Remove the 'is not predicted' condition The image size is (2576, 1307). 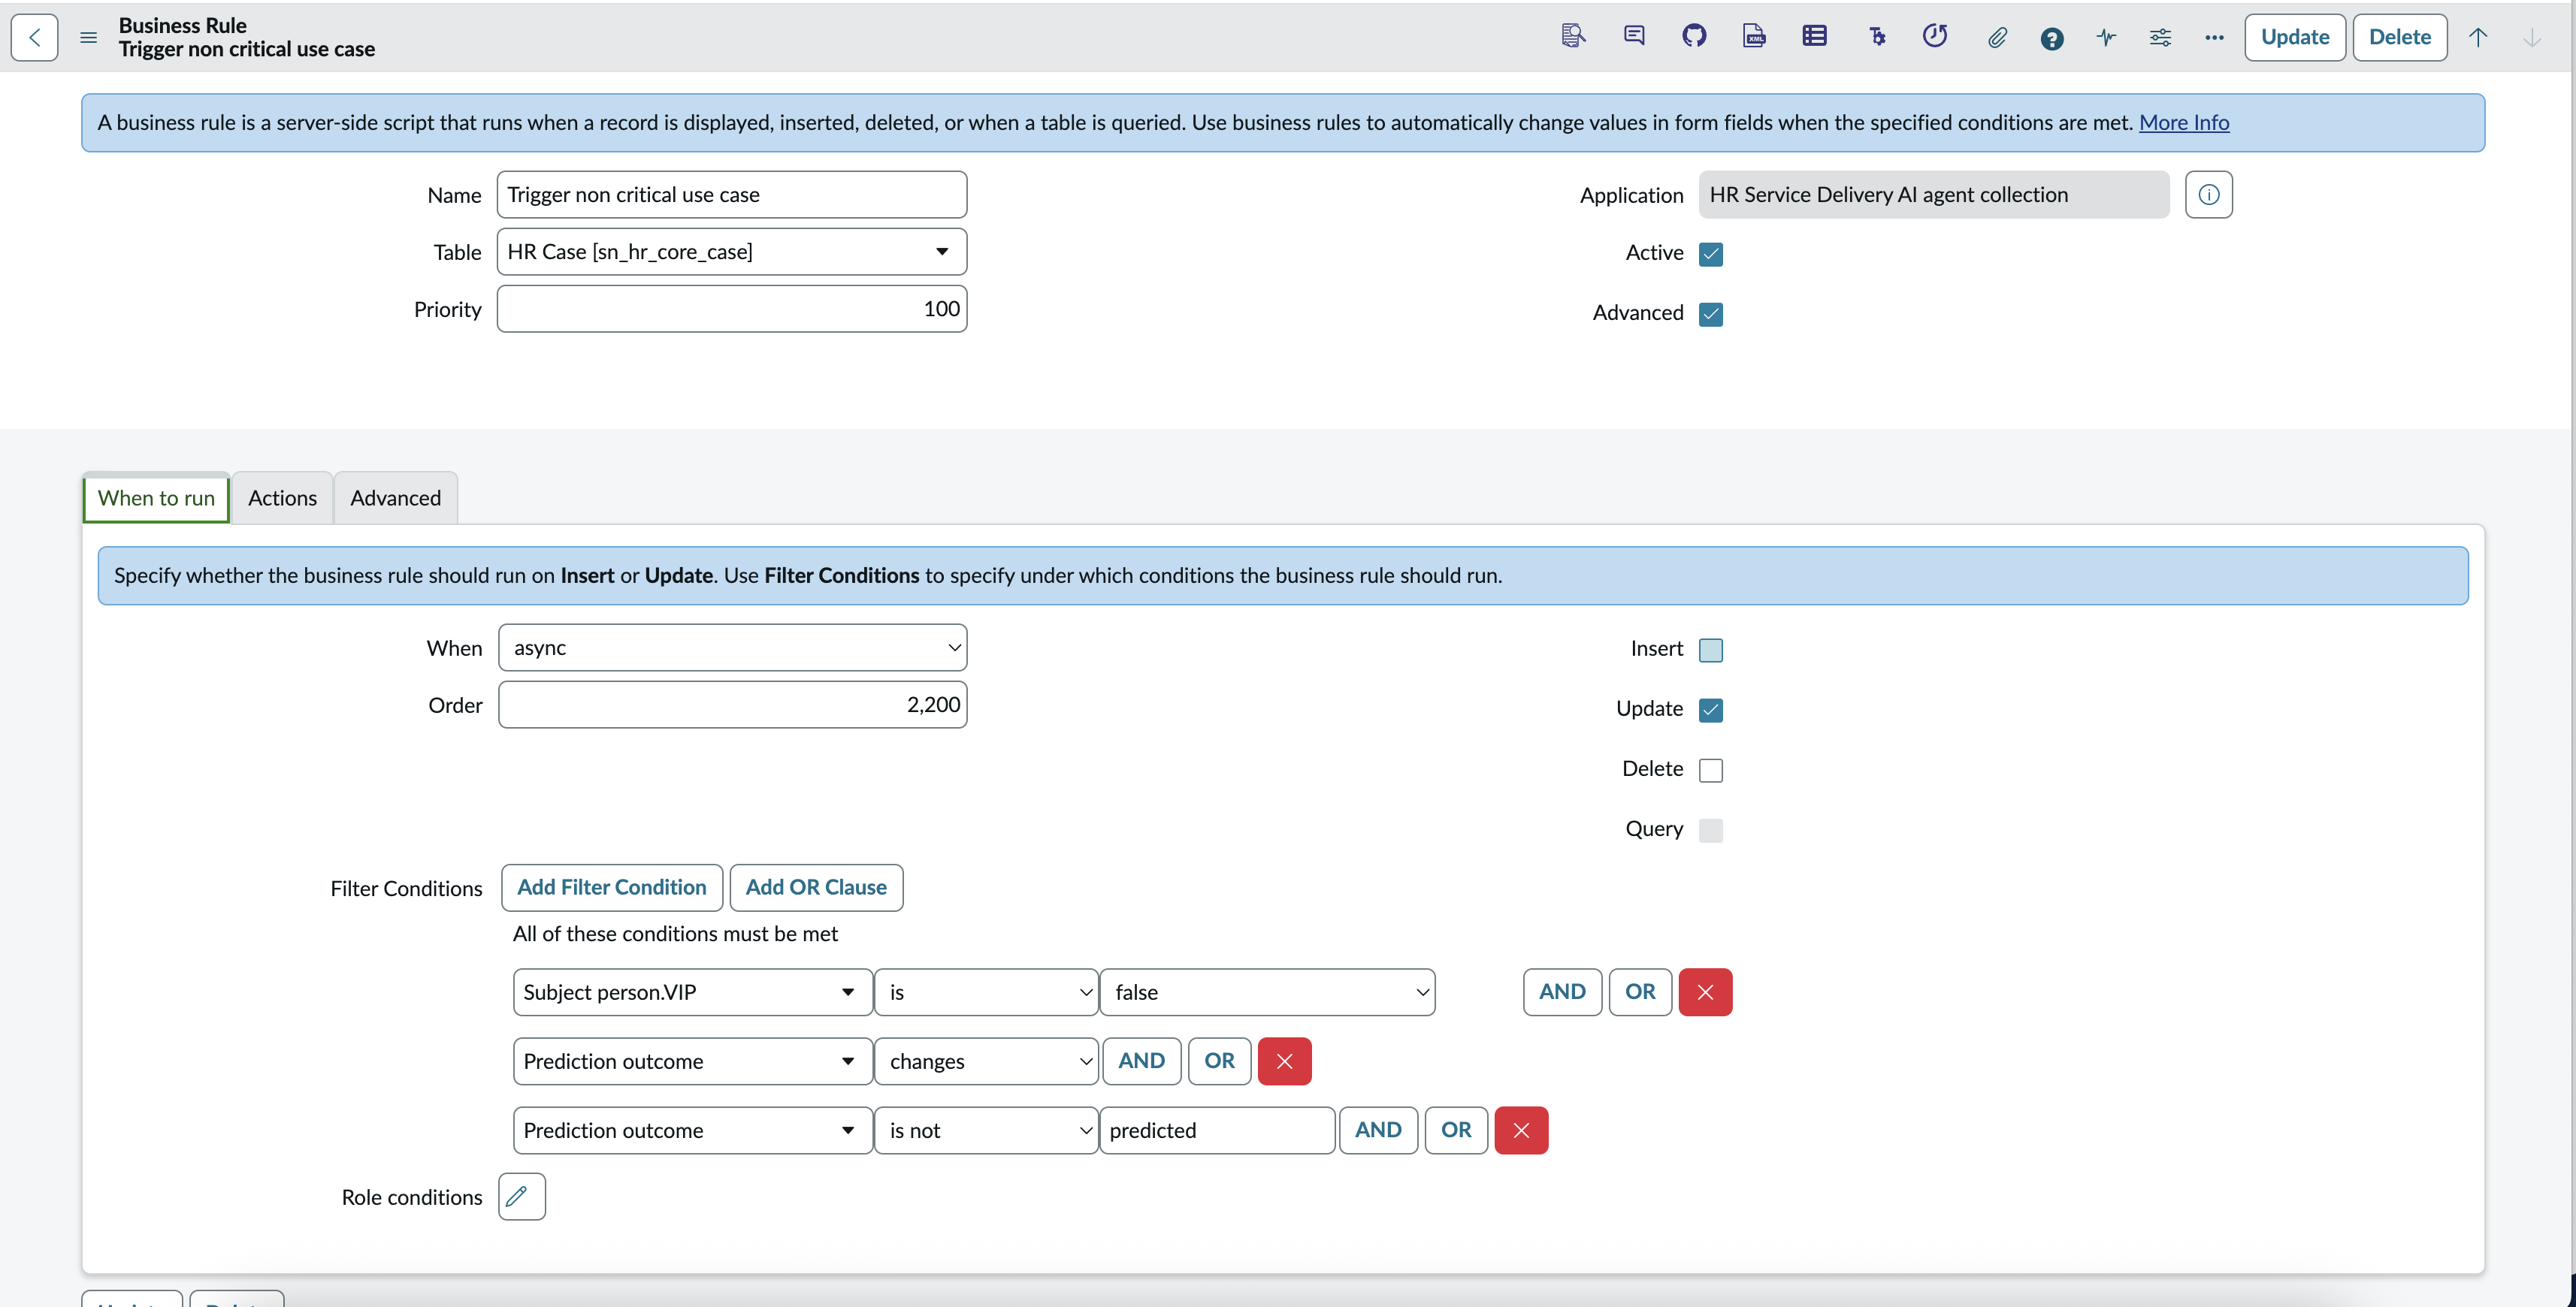coord(1521,1129)
